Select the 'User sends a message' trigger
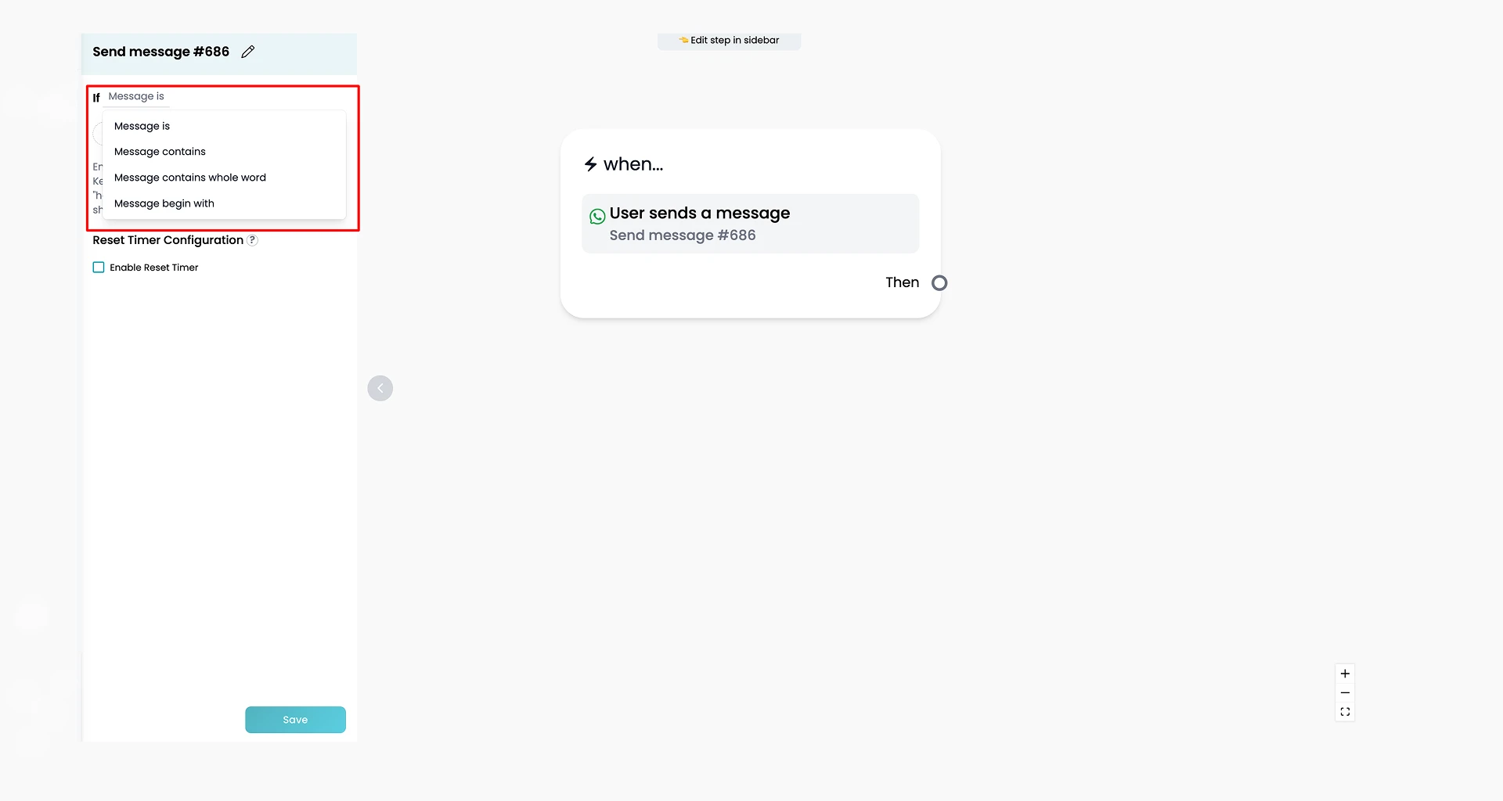1503x801 pixels. [750, 224]
